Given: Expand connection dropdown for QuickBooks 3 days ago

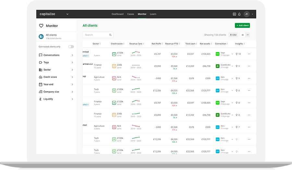Looking at the screenshot, I should (232, 115).
